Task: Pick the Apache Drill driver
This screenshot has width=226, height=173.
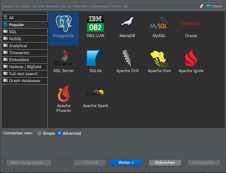Action: click(127, 62)
